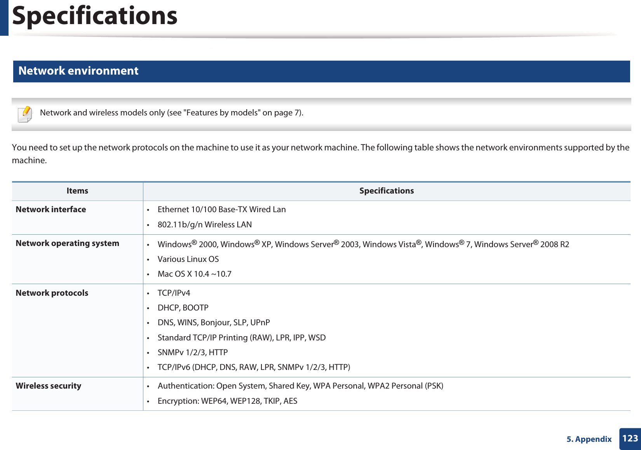Select the Specifications column header
This screenshot has width=641, height=450.
(x=386, y=190)
